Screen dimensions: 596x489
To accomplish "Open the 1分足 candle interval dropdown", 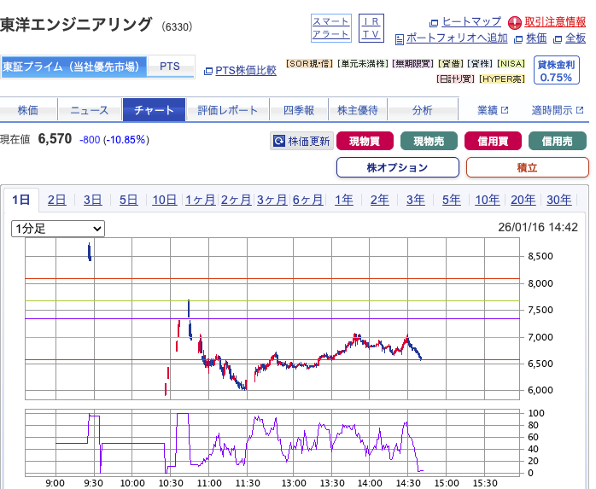I will point(58,229).
